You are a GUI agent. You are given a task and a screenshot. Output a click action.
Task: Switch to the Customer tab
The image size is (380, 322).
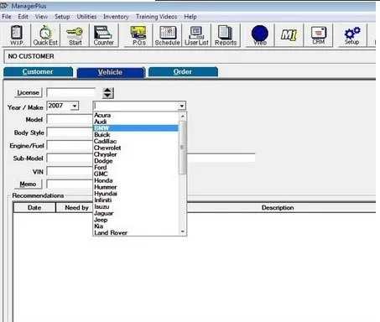point(38,72)
